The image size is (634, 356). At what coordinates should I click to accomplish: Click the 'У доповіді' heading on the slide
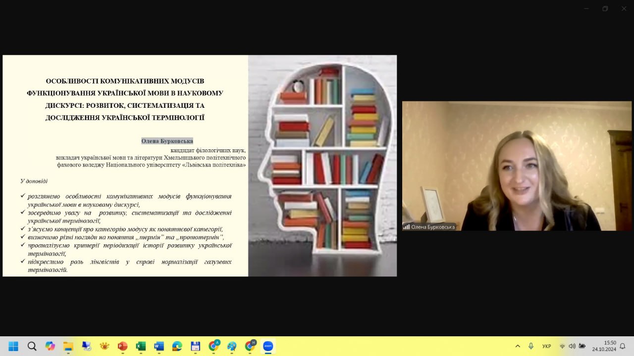(34, 181)
